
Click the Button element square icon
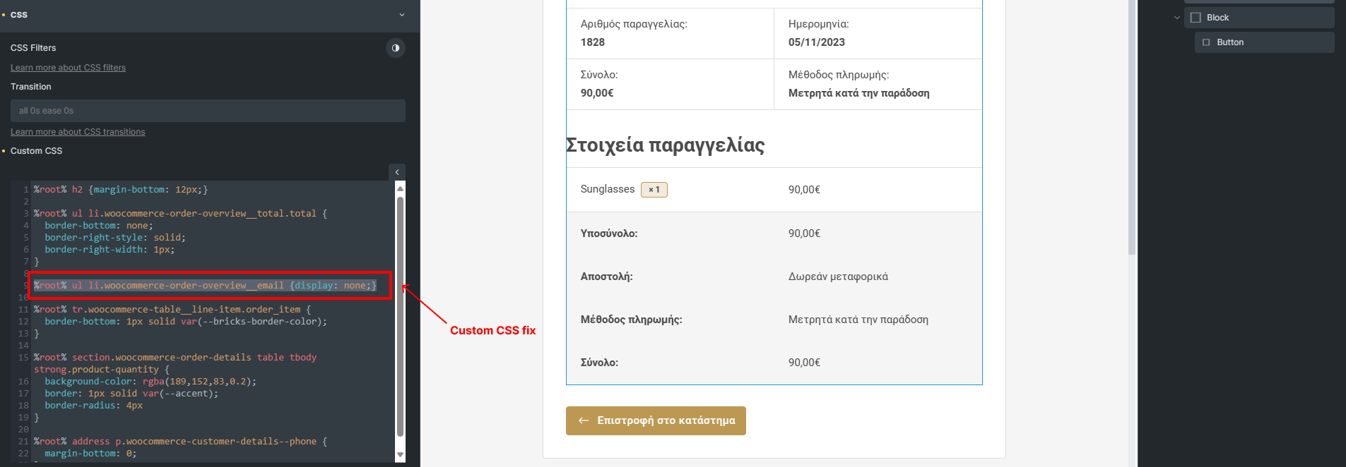1206,42
